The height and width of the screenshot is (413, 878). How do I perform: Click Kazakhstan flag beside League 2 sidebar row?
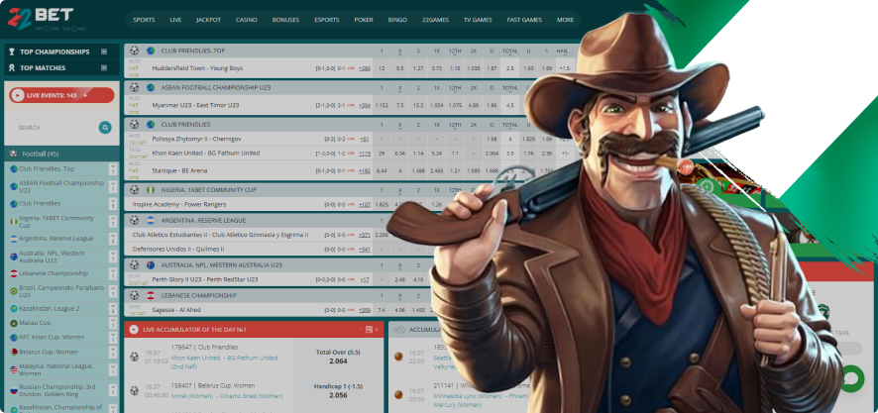[14, 308]
